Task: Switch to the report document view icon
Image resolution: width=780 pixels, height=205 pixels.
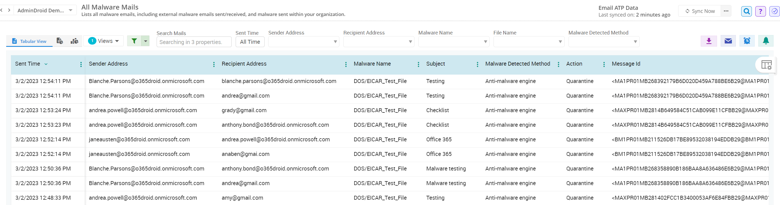Action: tap(60, 41)
